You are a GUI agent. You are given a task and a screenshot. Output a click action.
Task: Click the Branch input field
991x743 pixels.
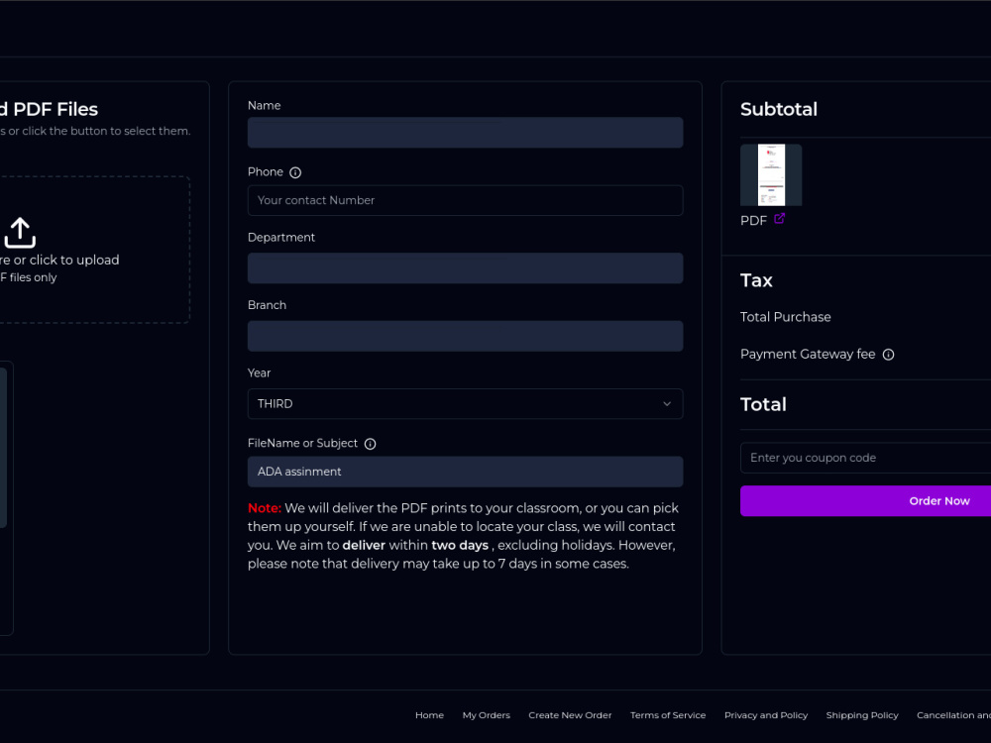465,336
